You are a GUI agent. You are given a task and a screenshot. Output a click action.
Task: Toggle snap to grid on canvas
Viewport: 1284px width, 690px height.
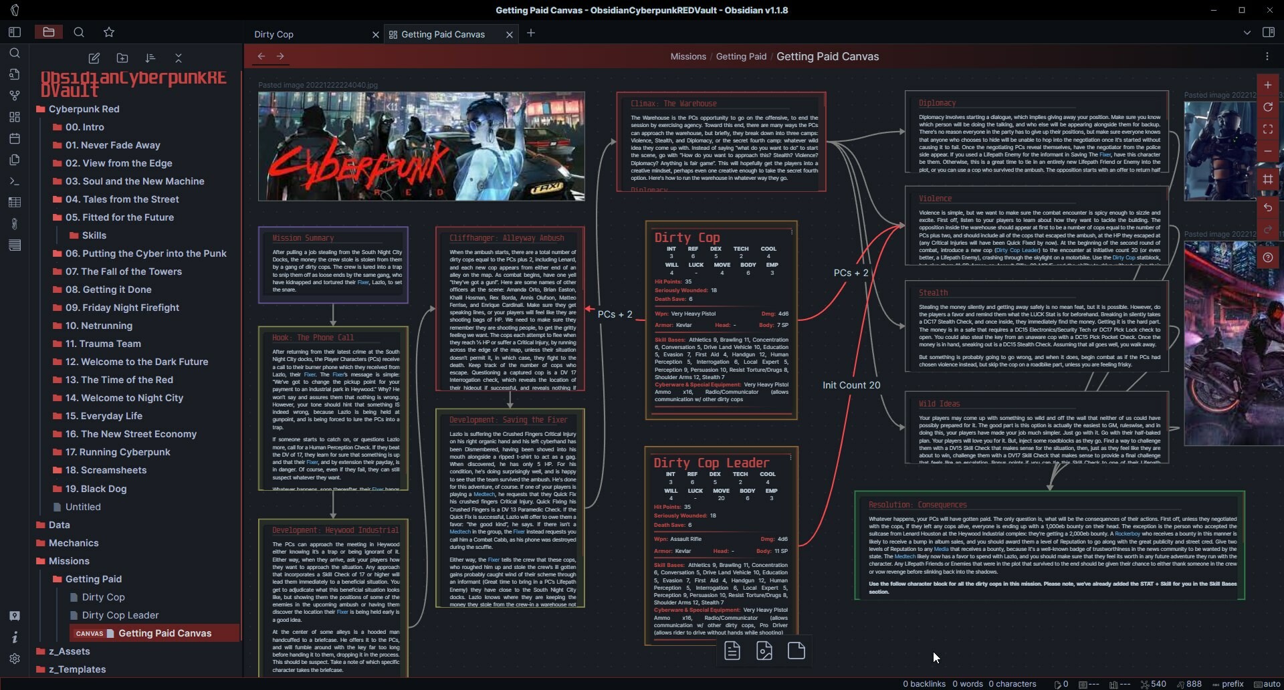pyautogui.click(x=1267, y=179)
